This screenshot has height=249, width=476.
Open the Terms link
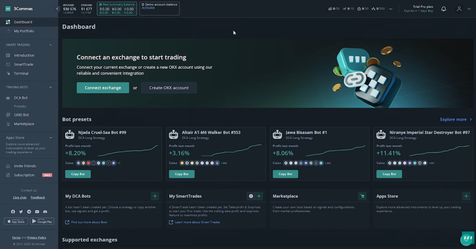click(16, 237)
